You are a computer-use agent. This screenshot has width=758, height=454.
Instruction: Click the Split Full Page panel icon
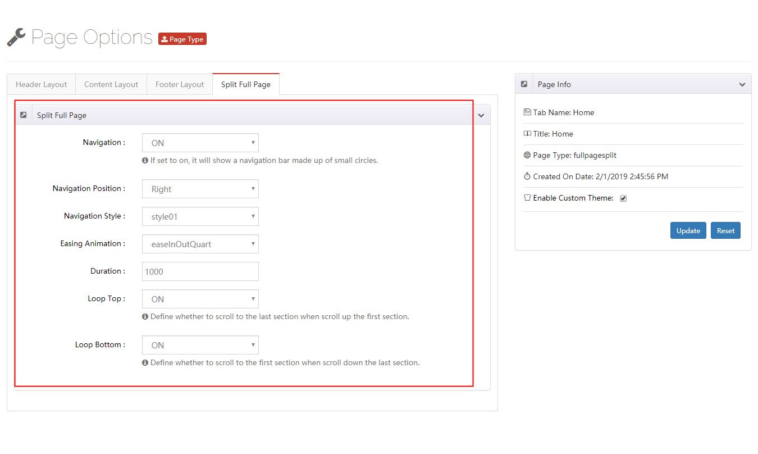(24, 115)
